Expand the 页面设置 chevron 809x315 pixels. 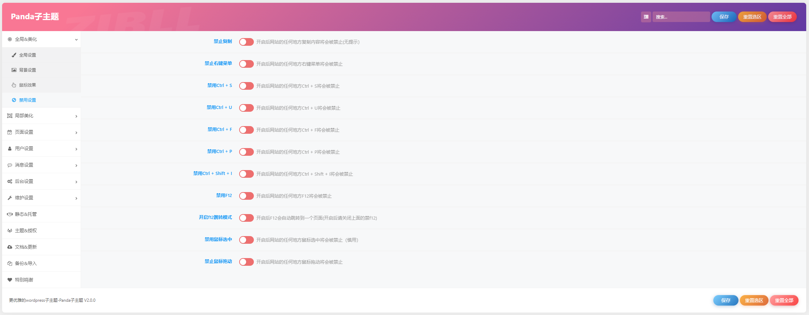click(76, 133)
